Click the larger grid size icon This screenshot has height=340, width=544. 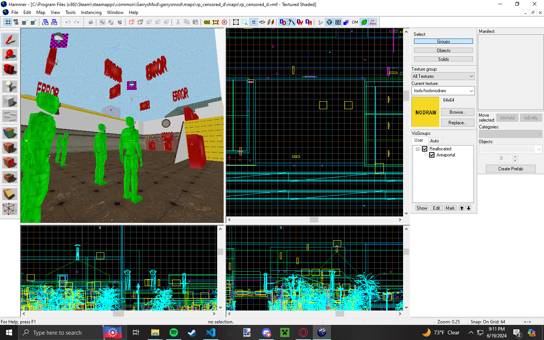[x=33, y=22]
